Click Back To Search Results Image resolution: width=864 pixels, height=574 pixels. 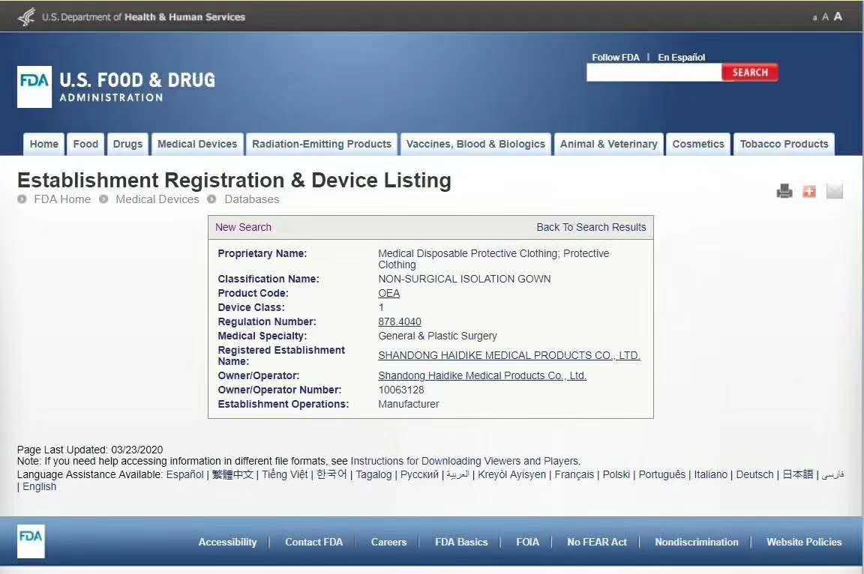coord(591,227)
